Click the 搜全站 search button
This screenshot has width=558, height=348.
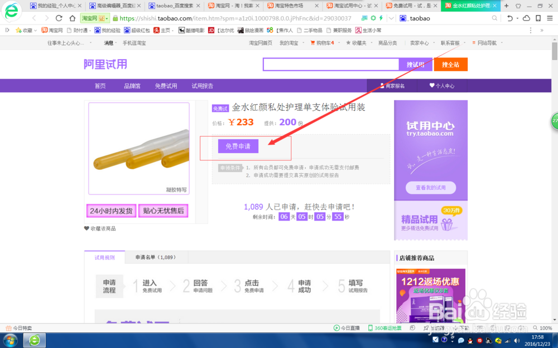(x=450, y=65)
